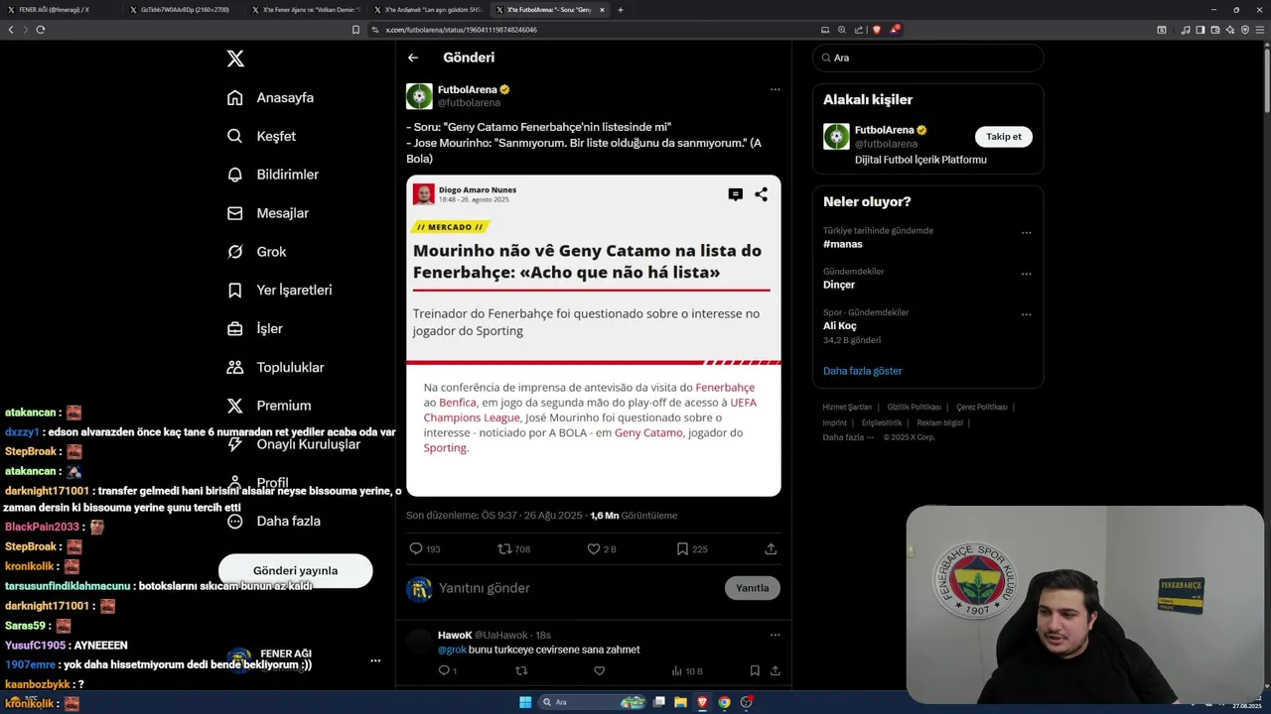Open FutbolArena profile avatar in post
This screenshot has height=714, width=1271.
[x=419, y=96]
